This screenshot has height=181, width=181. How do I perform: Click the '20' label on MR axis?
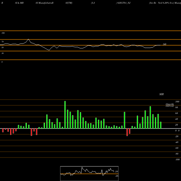click(177, 125)
